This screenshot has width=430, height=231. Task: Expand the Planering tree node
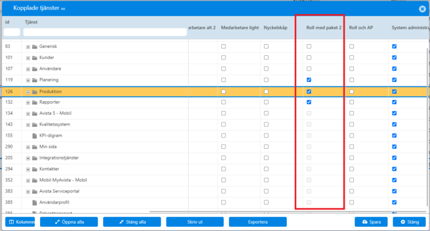(28, 80)
